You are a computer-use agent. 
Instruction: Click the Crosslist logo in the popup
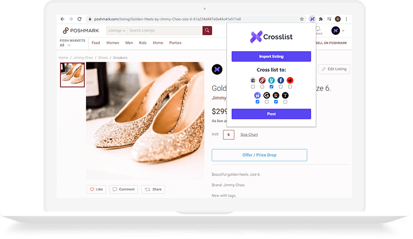click(x=271, y=37)
